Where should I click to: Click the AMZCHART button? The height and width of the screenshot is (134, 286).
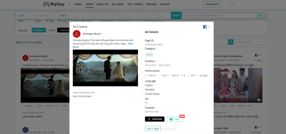point(213,4)
